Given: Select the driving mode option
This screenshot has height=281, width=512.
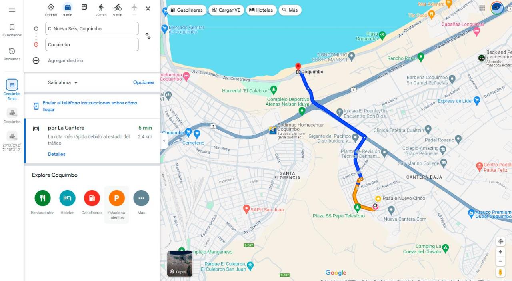Looking at the screenshot, I should (x=68, y=10).
